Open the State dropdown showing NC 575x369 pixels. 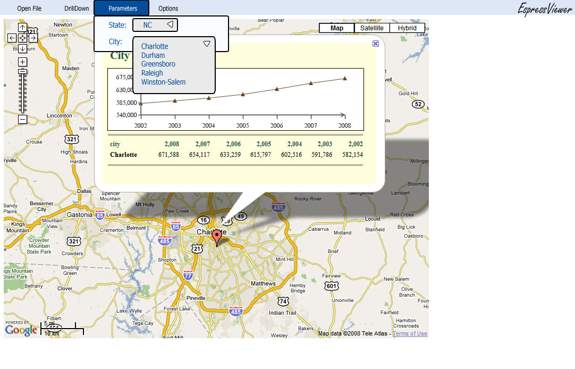pos(155,25)
